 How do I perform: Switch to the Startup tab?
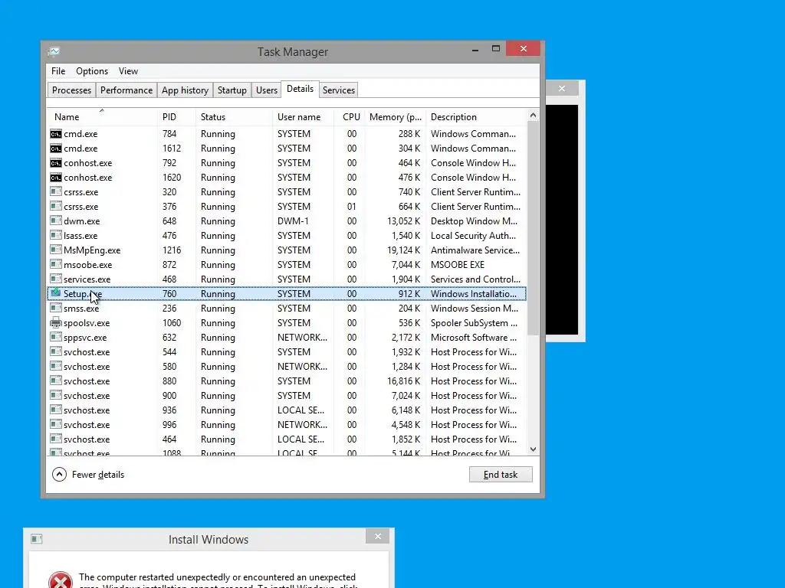[x=232, y=90]
